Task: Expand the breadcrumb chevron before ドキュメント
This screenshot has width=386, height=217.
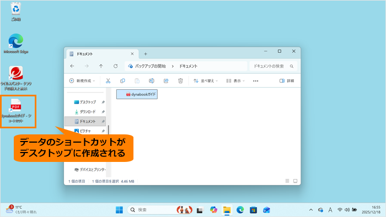Action: tap(173, 66)
